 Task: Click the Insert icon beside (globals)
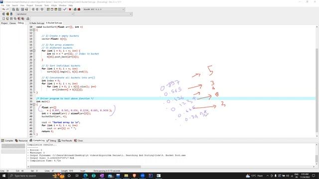[3, 14]
